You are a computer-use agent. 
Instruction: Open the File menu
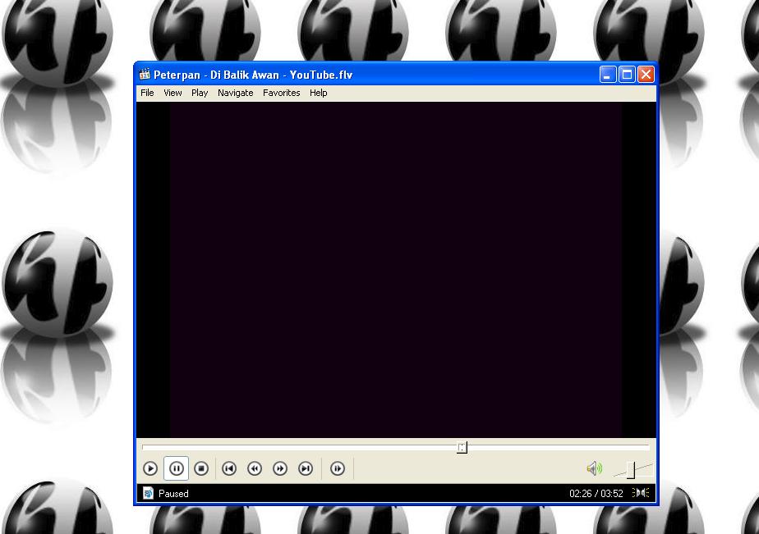147,93
